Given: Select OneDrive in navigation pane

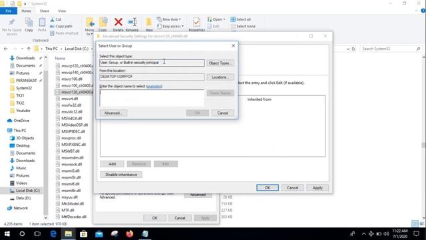Looking at the screenshot, I should 21,121.
